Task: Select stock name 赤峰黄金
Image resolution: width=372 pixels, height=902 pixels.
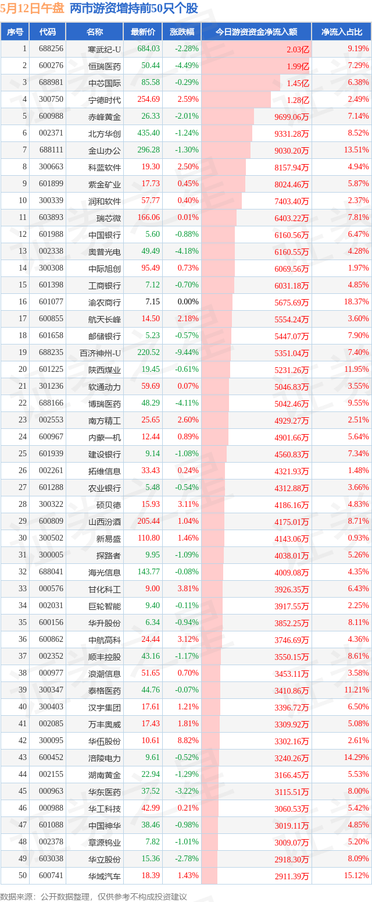Action: [x=105, y=116]
